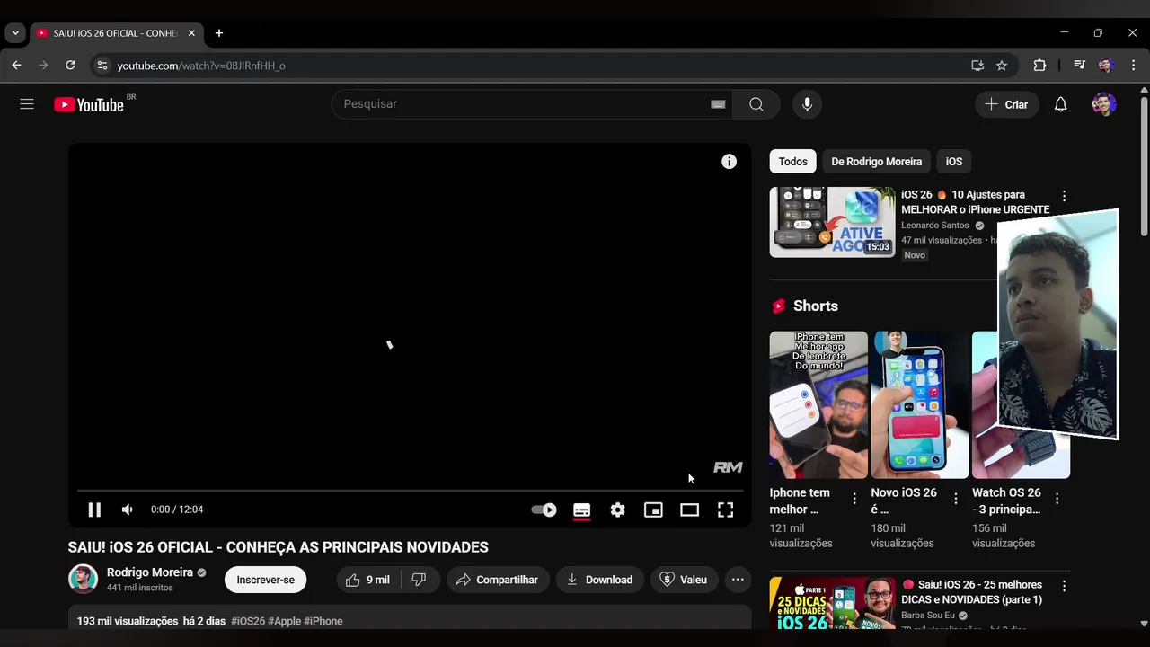Open new browser tab
This screenshot has width=1150, height=647.
(x=218, y=33)
